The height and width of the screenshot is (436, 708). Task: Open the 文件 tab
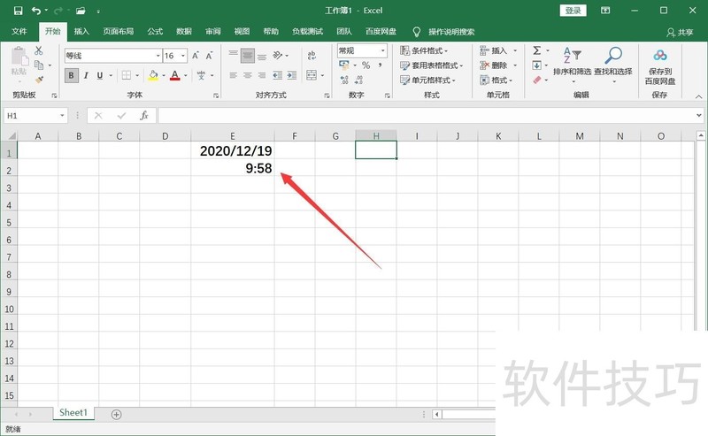(x=19, y=32)
